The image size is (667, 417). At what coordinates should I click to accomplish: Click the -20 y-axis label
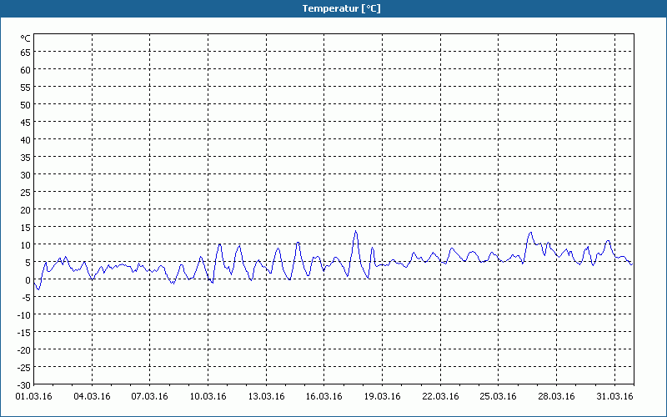(x=24, y=350)
